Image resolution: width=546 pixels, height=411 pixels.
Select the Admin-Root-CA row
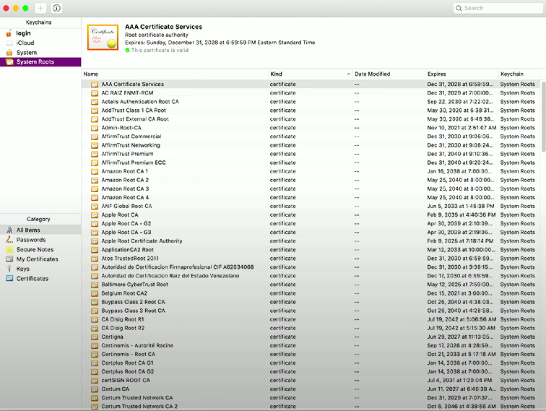click(x=311, y=128)
